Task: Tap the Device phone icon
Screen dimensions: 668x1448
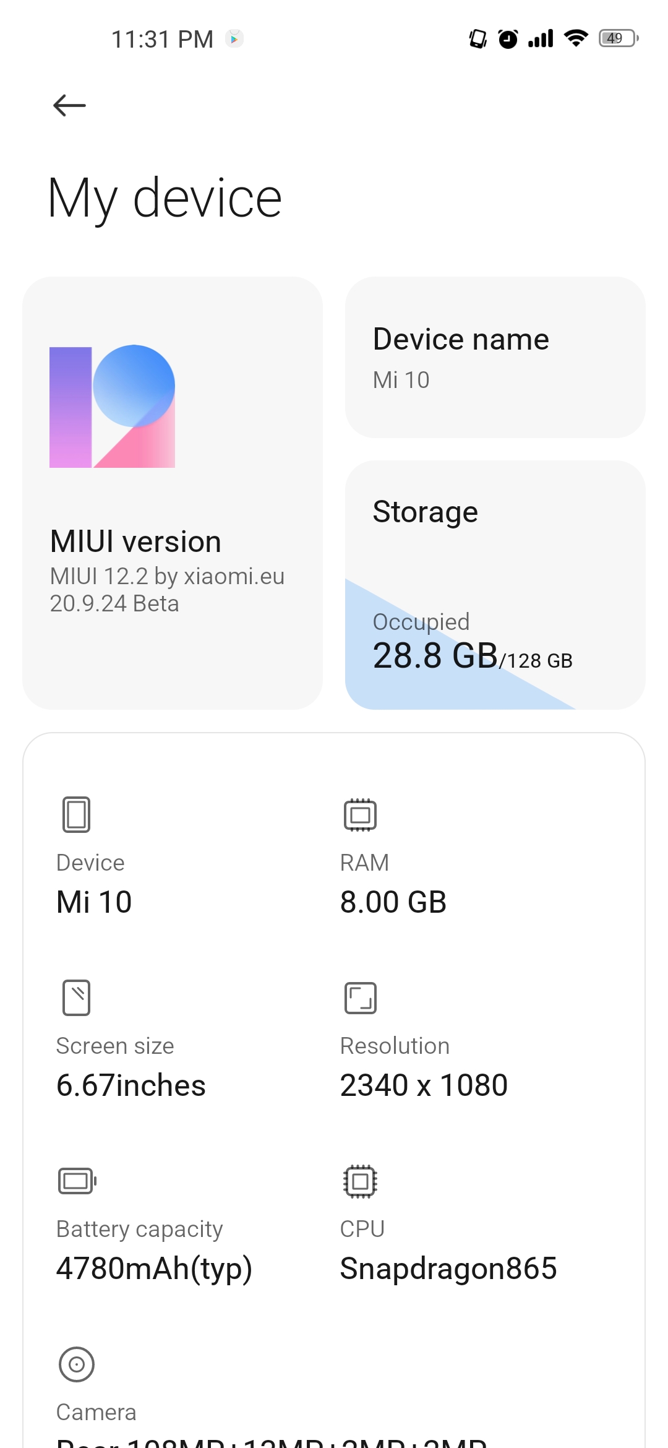Action: tap(76, 814)
